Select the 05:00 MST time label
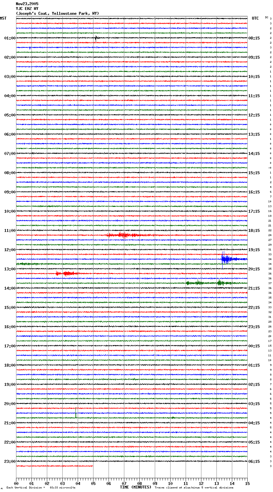Image resolution: width=273 pixels, height=492 pixels. click(10, 115)
